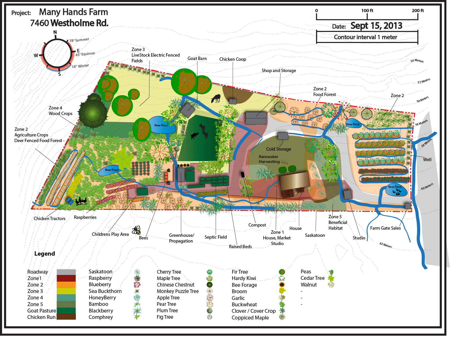Viewport: 450px width, 347px height.
Task: Click the Fir Tree legend symbol
Action: pyautogui.click(x=282, y=272)
